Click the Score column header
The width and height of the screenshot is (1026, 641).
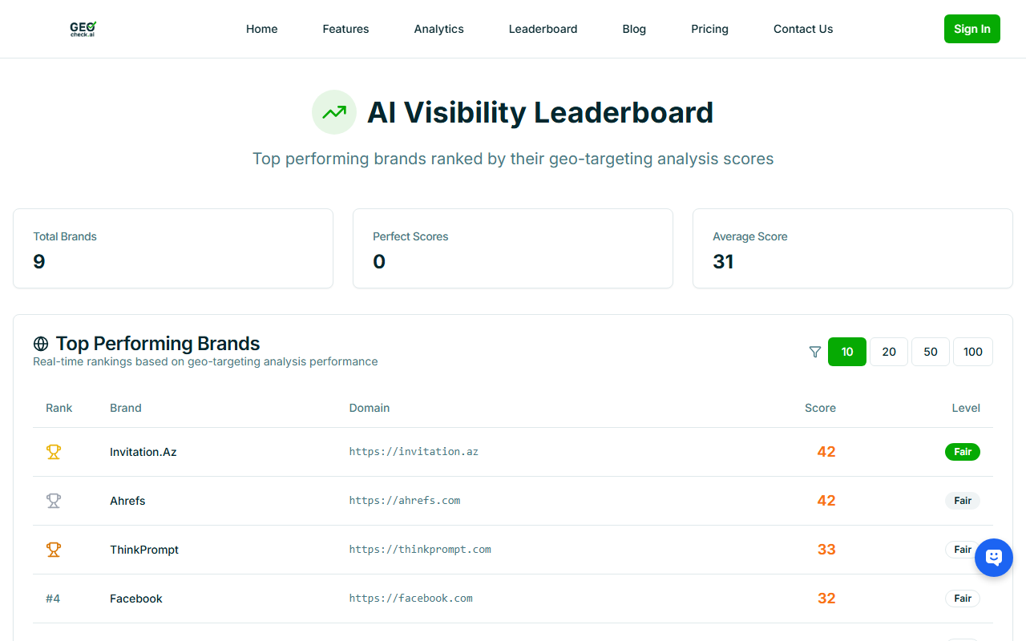coord(820,408)
